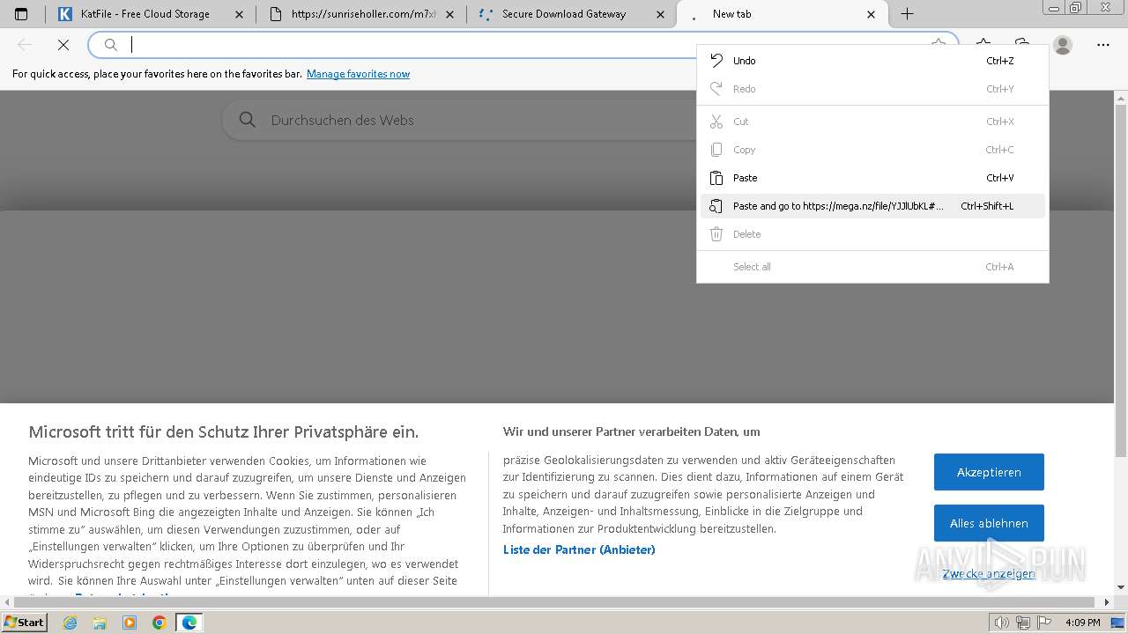Open the Zwecke anzeigen link
This screenshot has width=1128, height=634.
click(989, 573)
